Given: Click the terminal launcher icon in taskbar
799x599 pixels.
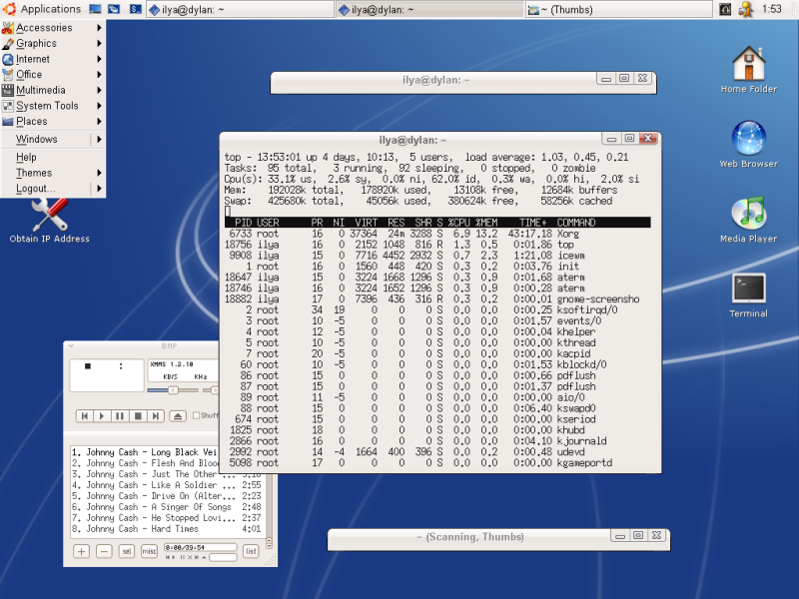Looking at the screenshot, I should click(135, 9).
